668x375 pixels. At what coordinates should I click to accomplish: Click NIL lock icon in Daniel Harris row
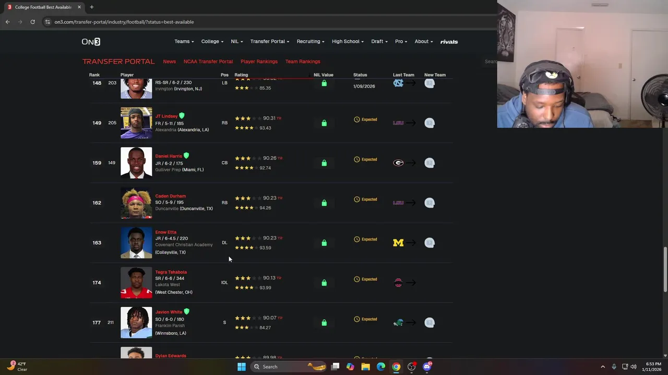tap(324, 163)
